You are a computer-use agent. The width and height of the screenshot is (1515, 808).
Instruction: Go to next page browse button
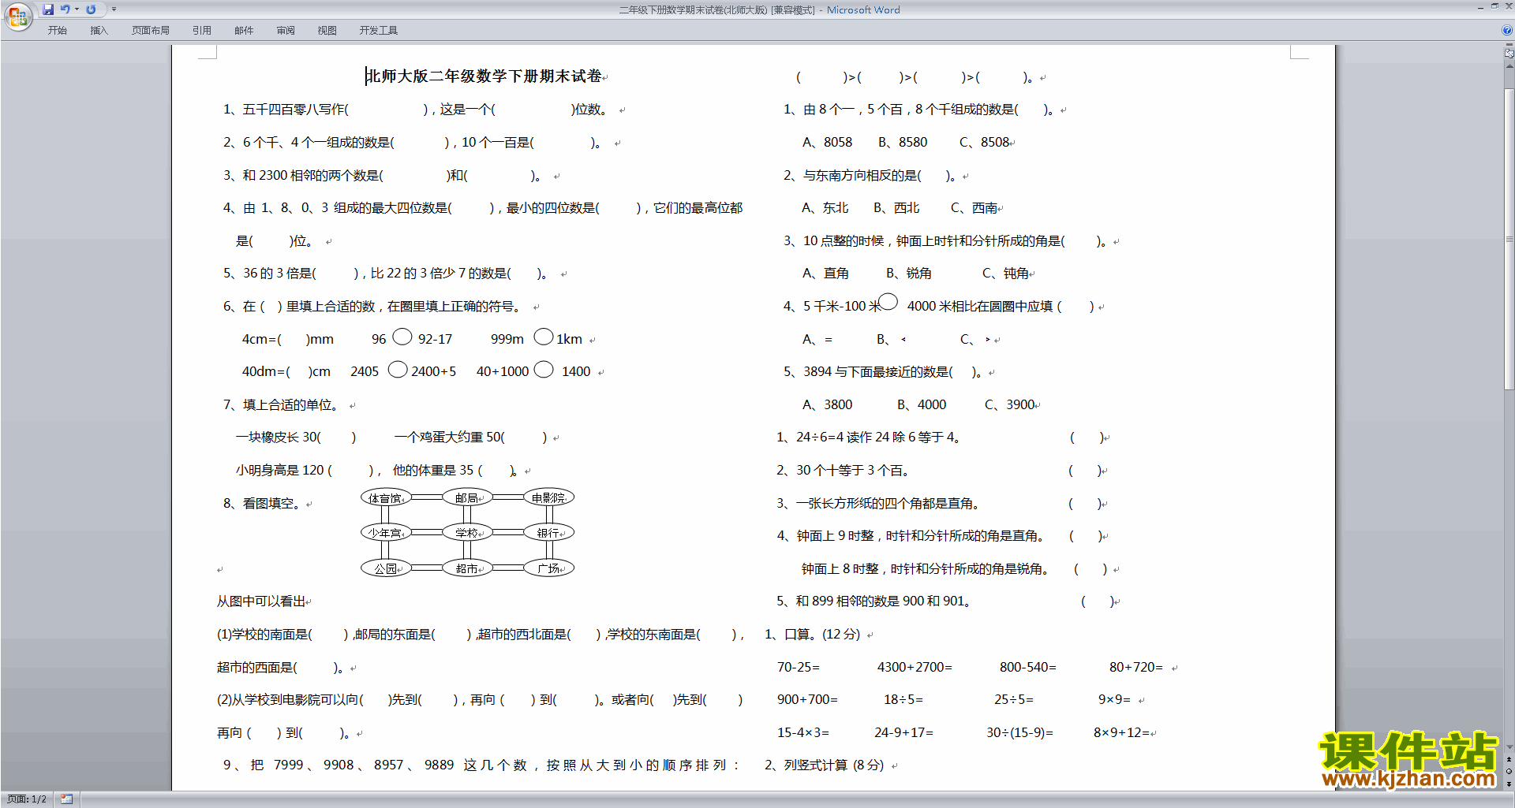pyautogui.click(x=1509, y=784)
